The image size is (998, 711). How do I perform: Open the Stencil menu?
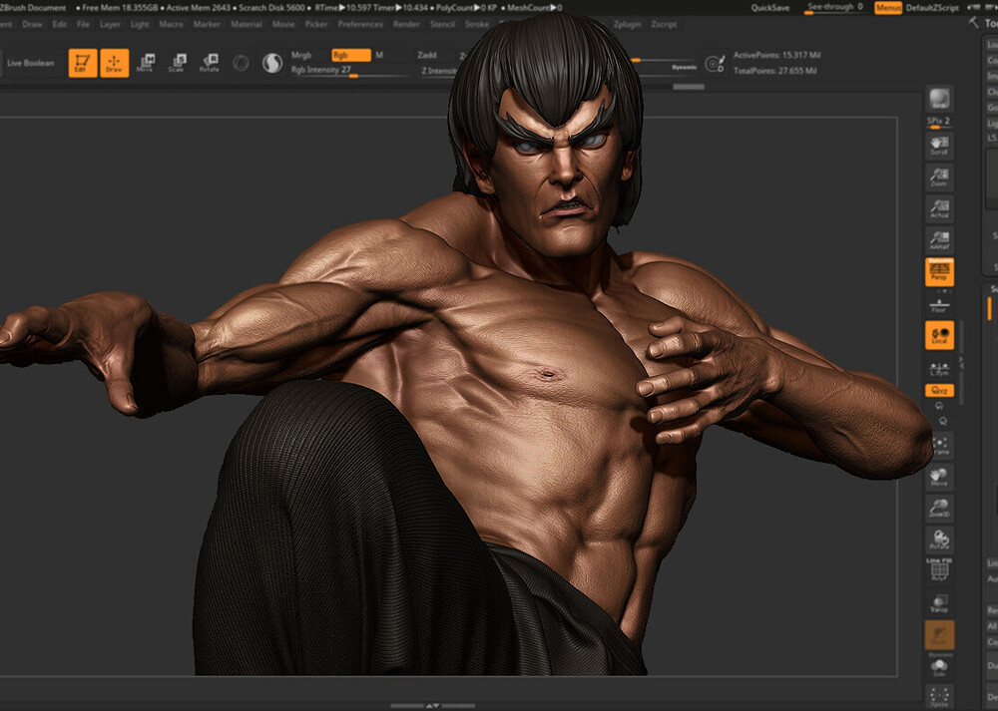pyautogui.click(x=442, y=24)
